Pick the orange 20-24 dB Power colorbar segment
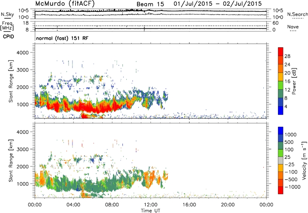 click(x=281, y=68)
